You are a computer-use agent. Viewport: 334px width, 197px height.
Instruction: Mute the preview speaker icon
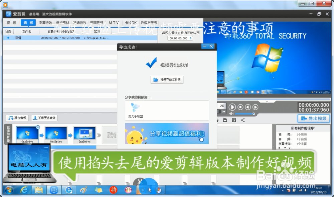(231, 114)
